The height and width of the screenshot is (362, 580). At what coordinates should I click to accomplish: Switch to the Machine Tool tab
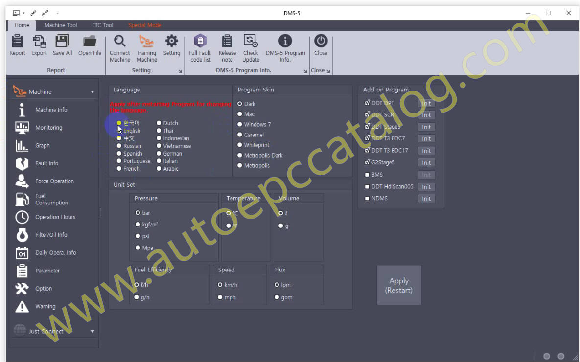[x=61, y=25]
